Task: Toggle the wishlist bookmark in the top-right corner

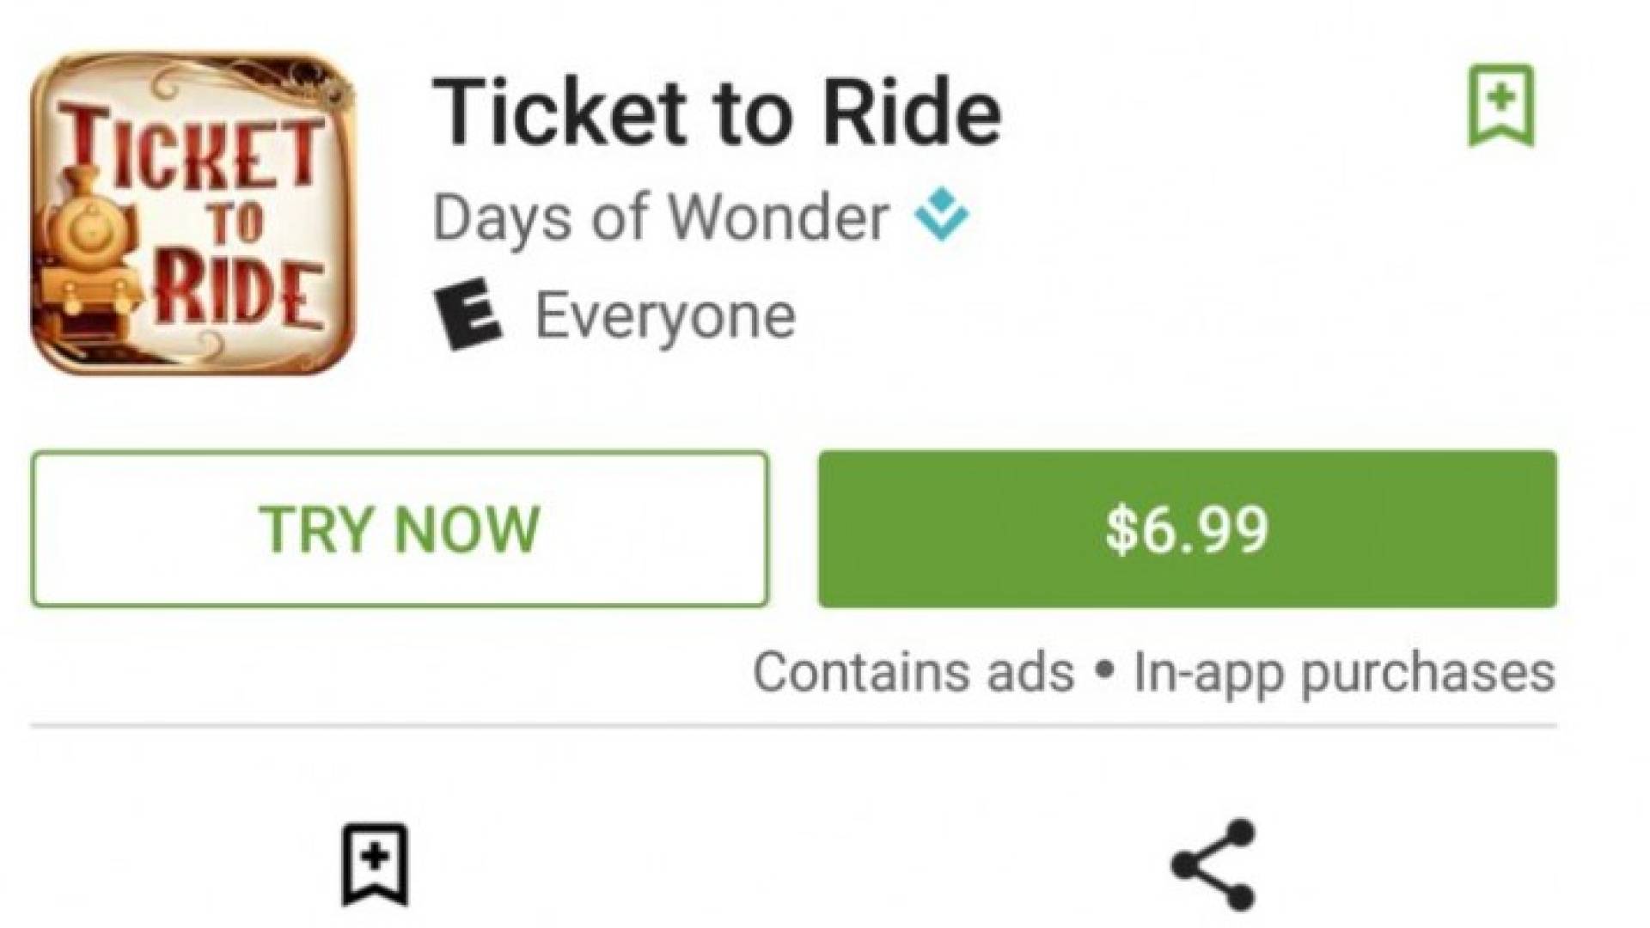Action: pyautogui.click(x=1500, y=105)
